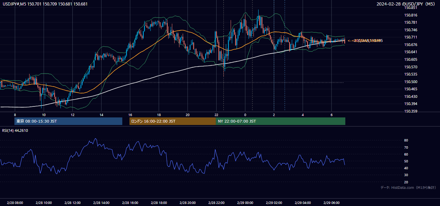Click hour label 12 on price chart axis

coord(72,114)
